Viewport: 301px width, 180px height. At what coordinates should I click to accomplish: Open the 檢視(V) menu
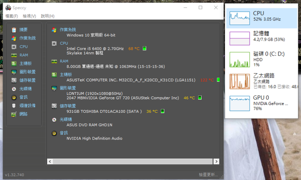coord(29,16)
